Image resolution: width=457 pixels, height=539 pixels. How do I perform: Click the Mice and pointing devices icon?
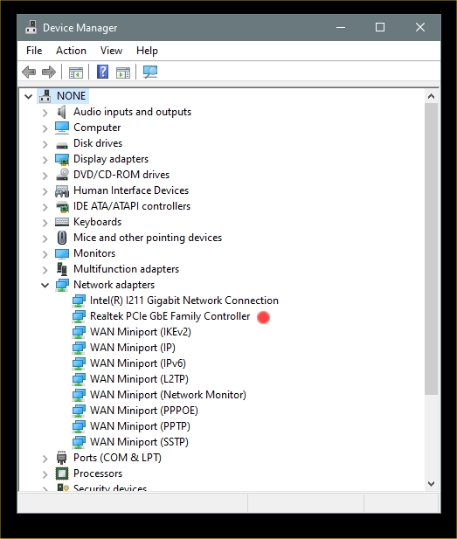[x=62, y=238]
